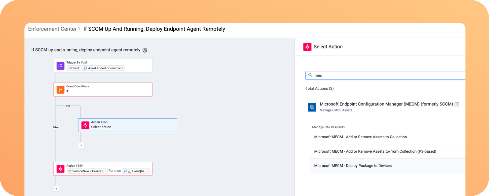
Task: Open the Event Conditions IF node
Action: coord(103,90)
